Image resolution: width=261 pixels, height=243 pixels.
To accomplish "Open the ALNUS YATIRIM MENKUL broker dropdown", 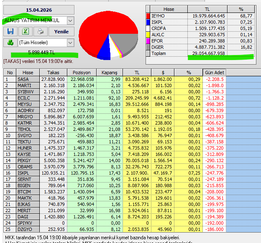I will click(x=70, y=21).
